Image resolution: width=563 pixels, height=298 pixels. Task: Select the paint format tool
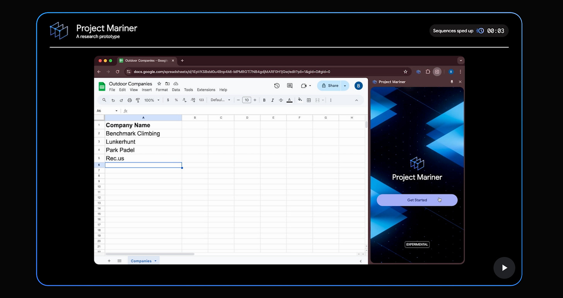pos(138,100)
